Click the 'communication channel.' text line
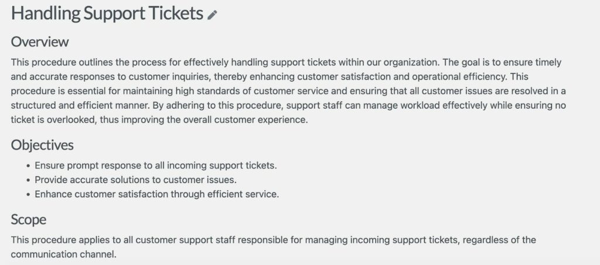This screenshot has height=265, width=600. pos(63,254)
